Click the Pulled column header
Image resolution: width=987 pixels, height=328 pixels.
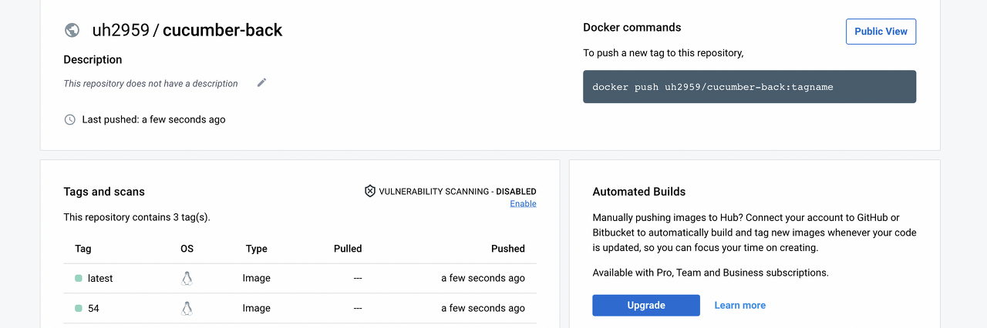pyautogui.click(x=348, y=249)
